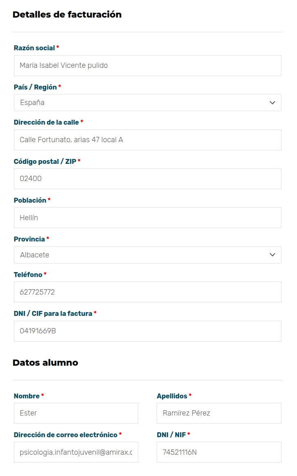Click the Apellidos field with Ramírez Pérez
Viewport: 297px width, 476px height.
tap(219, 413)
